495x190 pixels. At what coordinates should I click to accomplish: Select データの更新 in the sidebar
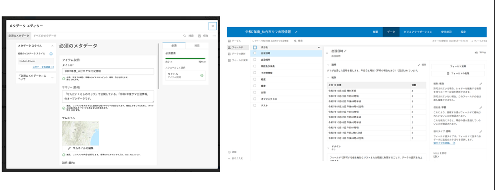coord(238,54)
